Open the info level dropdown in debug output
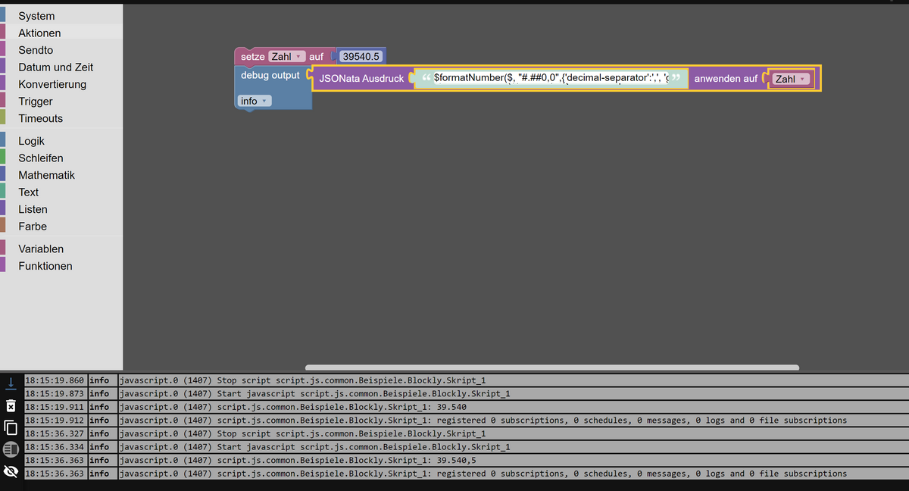This screenshot has width=909, height=491. [253, 100]
